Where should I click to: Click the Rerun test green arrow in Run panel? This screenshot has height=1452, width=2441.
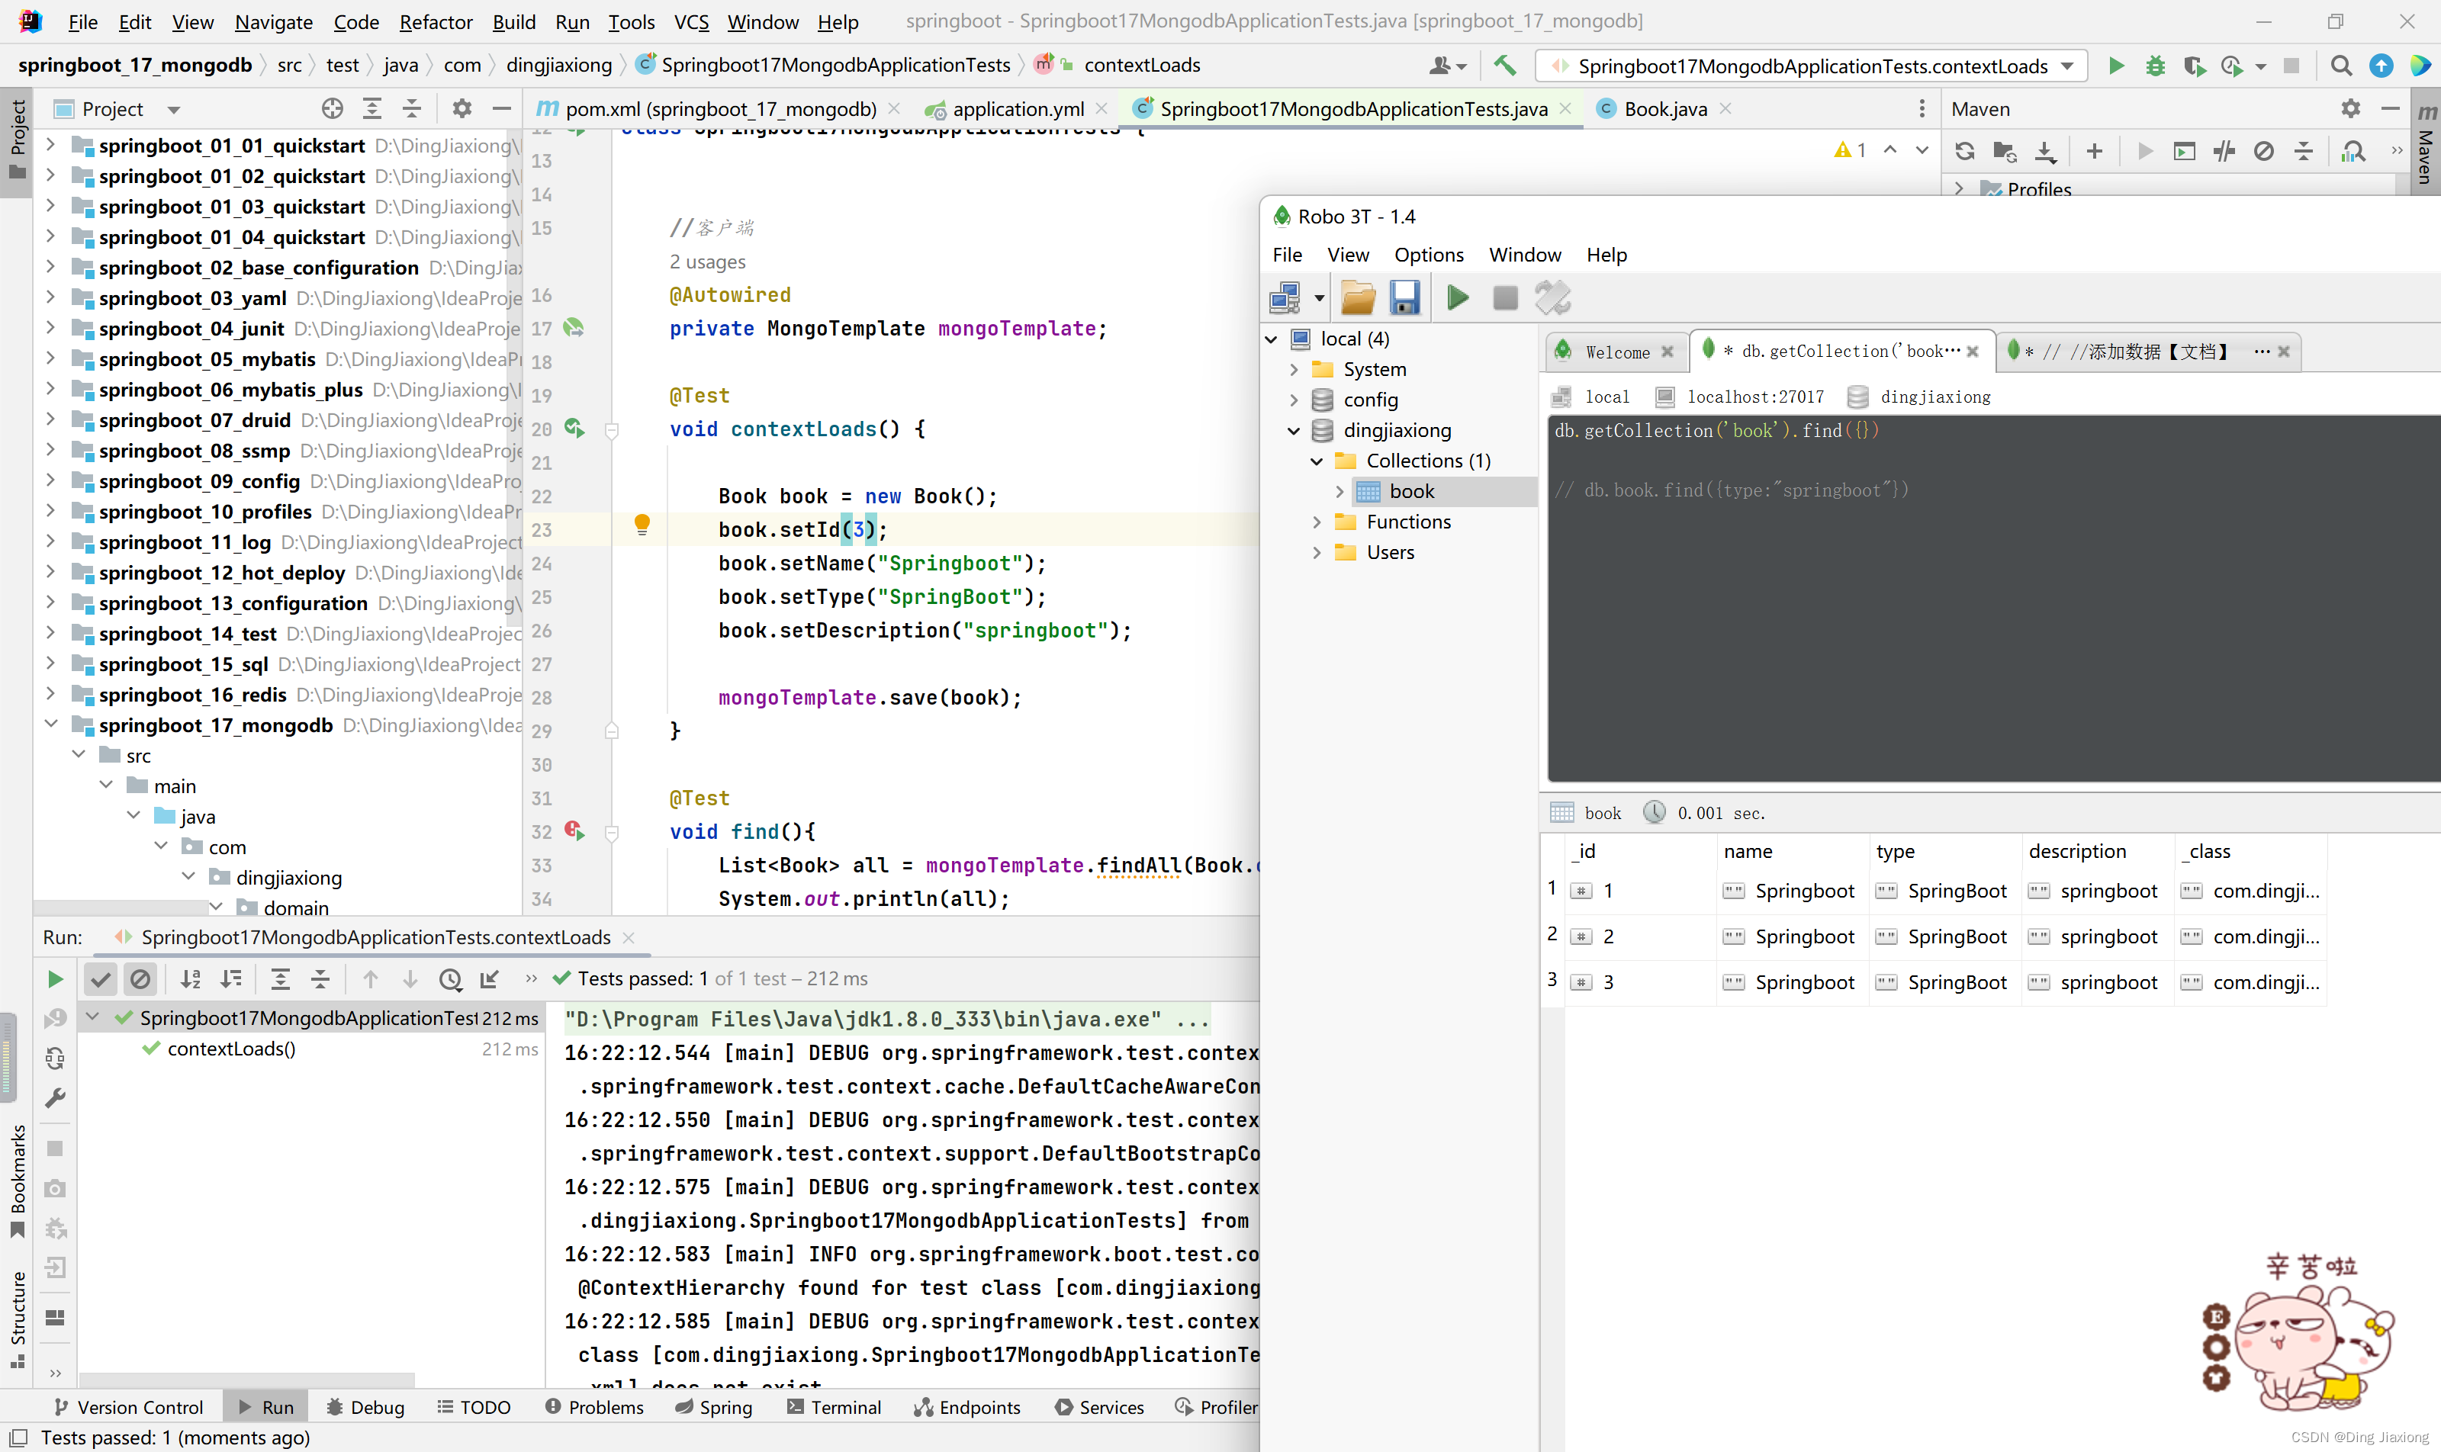(55, 979)
